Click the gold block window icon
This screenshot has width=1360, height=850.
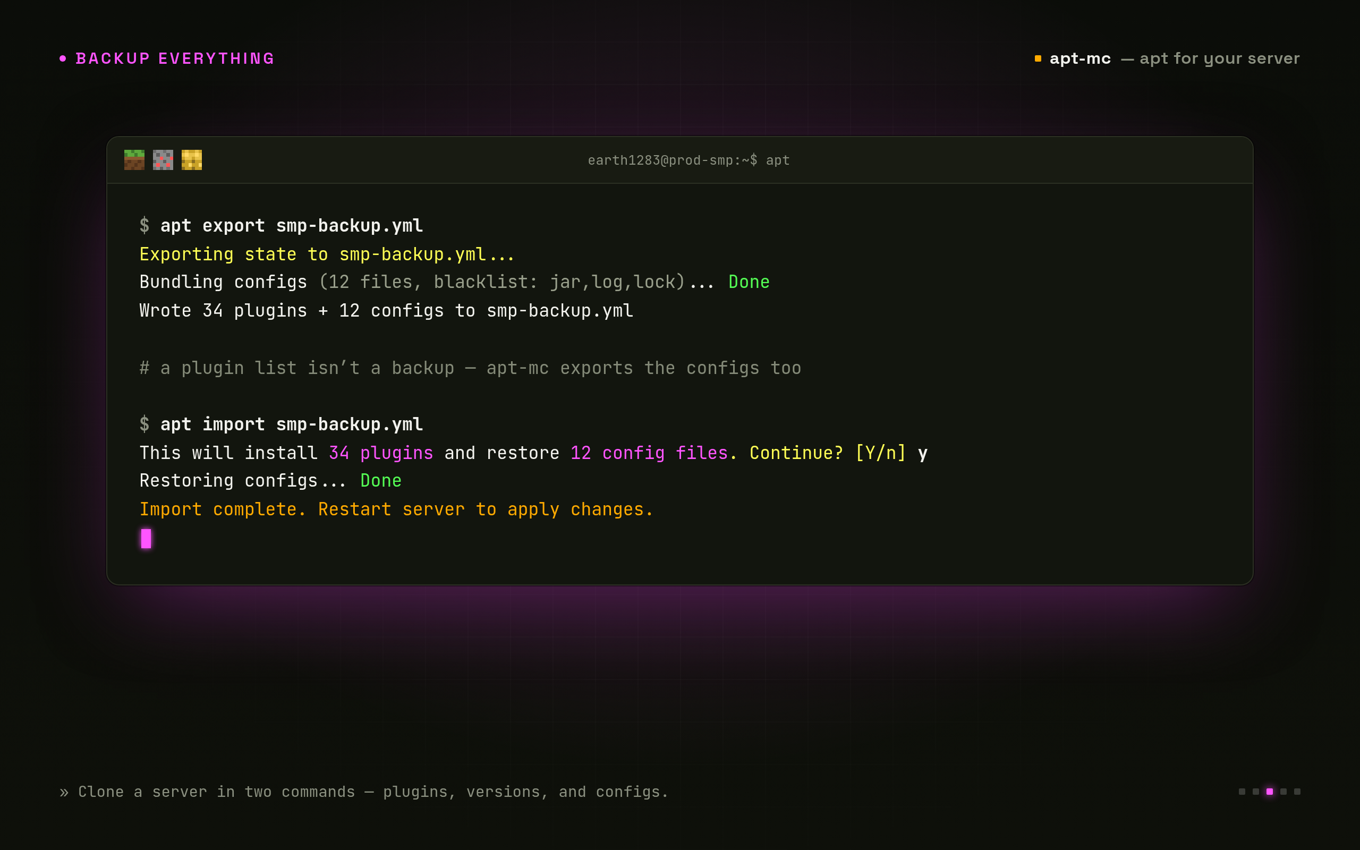point(192,160)
